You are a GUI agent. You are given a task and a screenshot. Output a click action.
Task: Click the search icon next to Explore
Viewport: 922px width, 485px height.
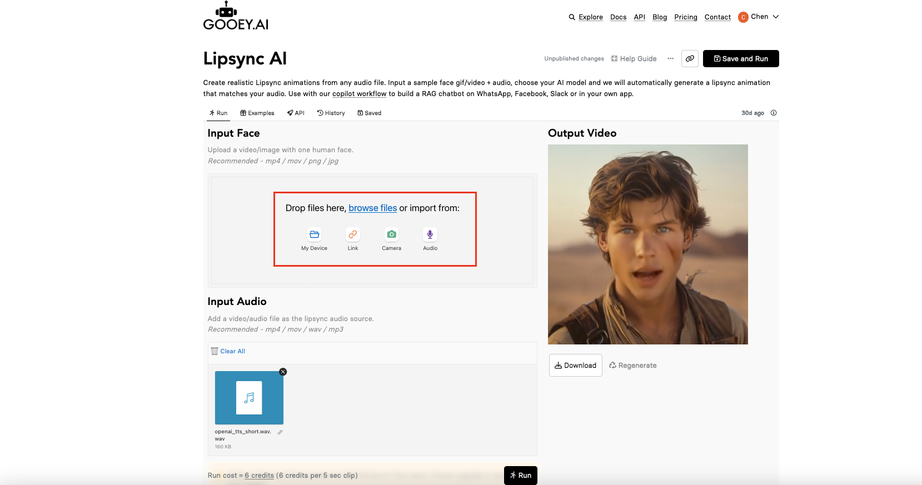click(572, 17)
